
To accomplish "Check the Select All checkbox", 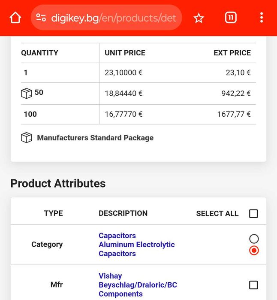I will click(253, 214).
